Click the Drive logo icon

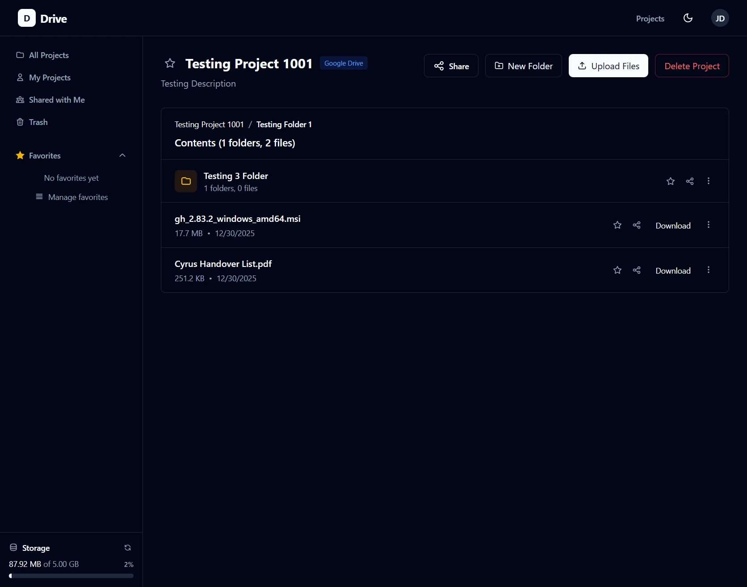tap(26, 18)
